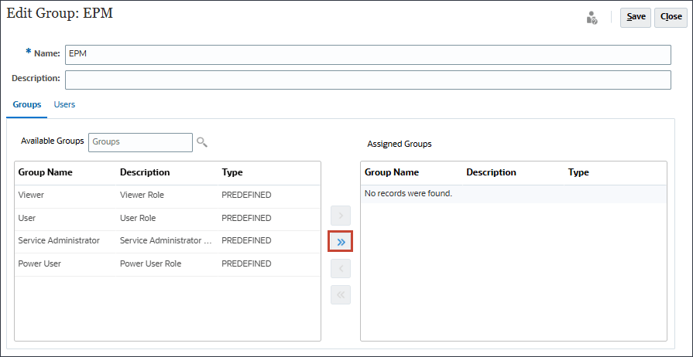Pick the Power User group row

pyautogui.click(x=167, y=263)
